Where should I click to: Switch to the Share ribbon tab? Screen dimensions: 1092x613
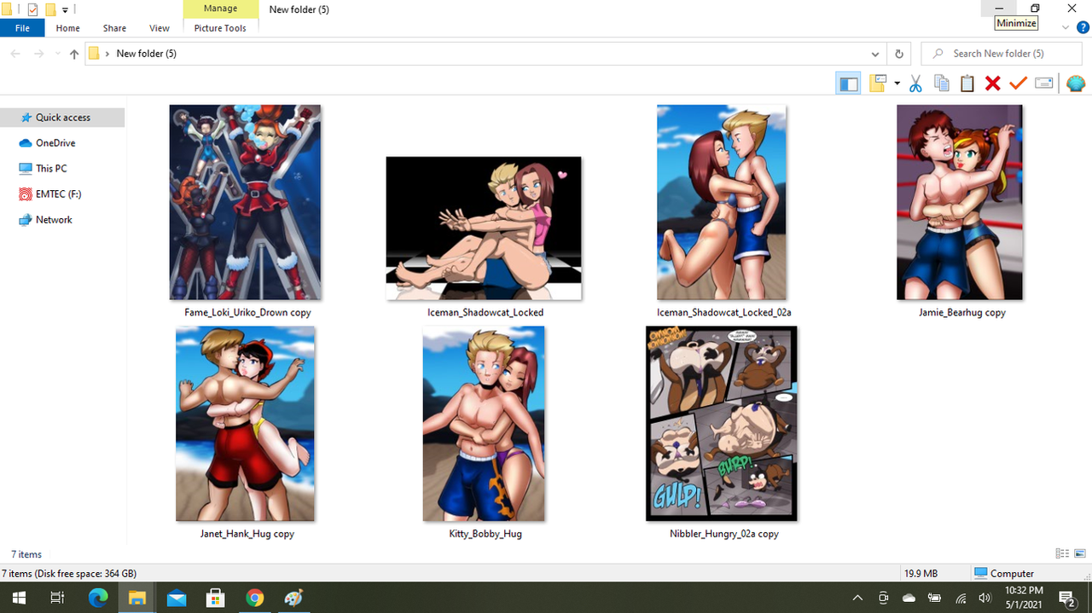click(x=114, y=28)
